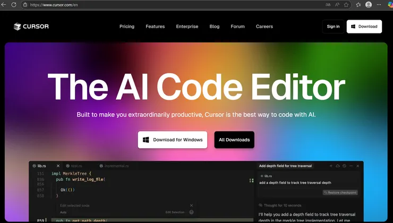This screenshot has width=393, height=223.
Task: Start new chat with plus icon
Action: pos(331,166)
